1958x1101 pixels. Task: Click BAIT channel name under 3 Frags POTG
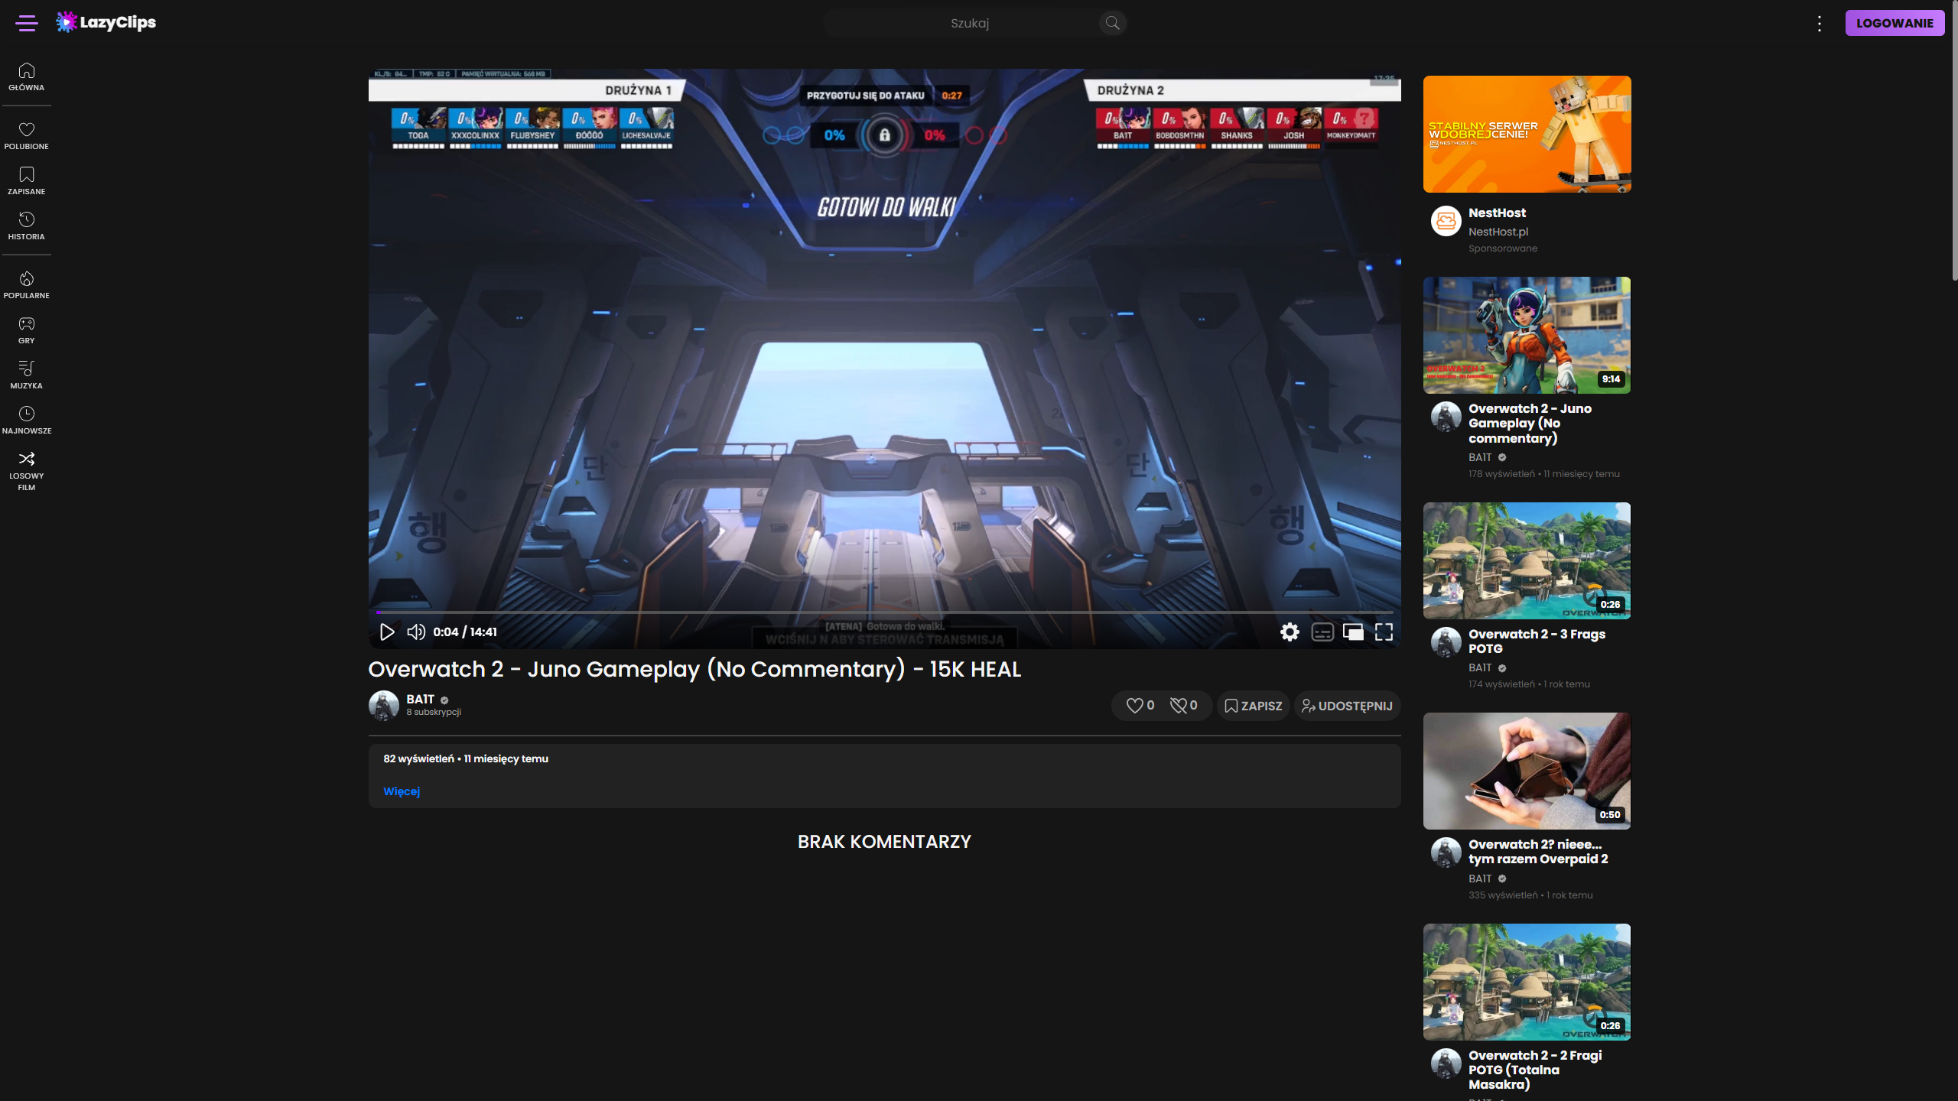[1480, 667]
